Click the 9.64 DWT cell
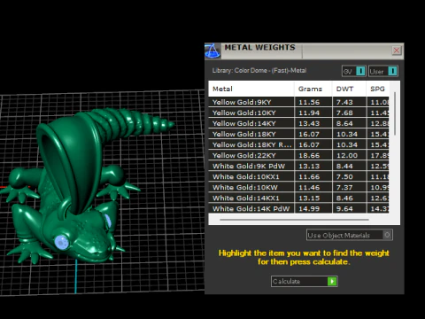425x319 pixels. (350, 208)
